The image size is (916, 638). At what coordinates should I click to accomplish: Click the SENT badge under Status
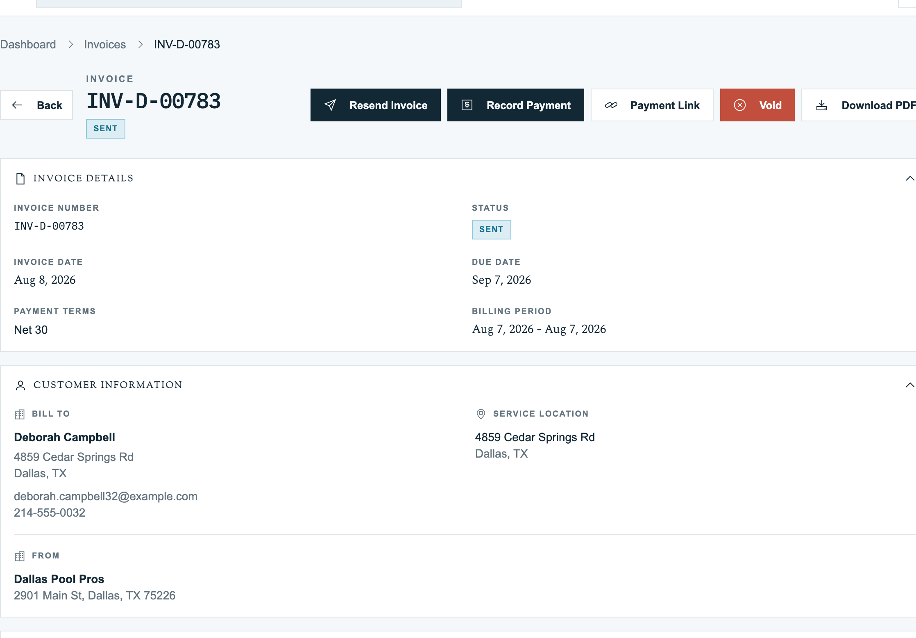(x=491, y=230)
